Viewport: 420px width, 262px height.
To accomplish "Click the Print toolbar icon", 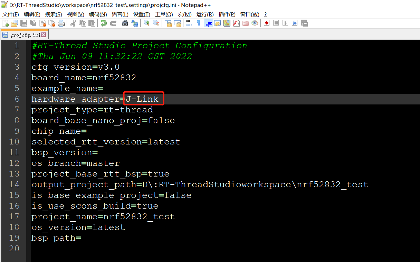I will pos(61,23).
